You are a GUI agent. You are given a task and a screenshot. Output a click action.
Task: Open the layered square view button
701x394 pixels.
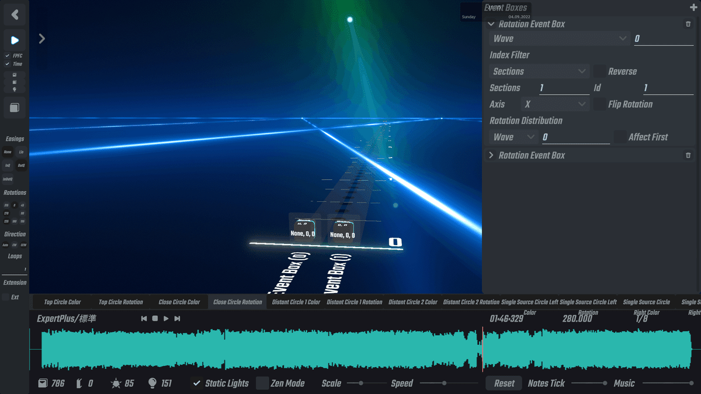coord(15,108)
